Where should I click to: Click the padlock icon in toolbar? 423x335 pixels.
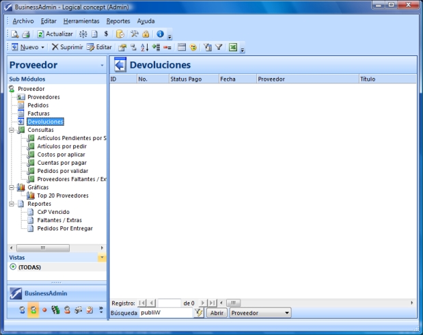(x=146, y=33)
